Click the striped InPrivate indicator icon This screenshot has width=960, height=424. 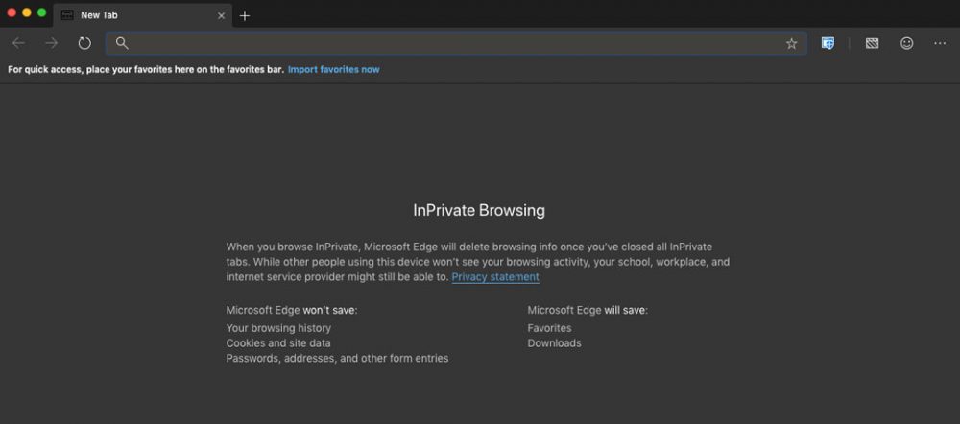coord(872,43)
